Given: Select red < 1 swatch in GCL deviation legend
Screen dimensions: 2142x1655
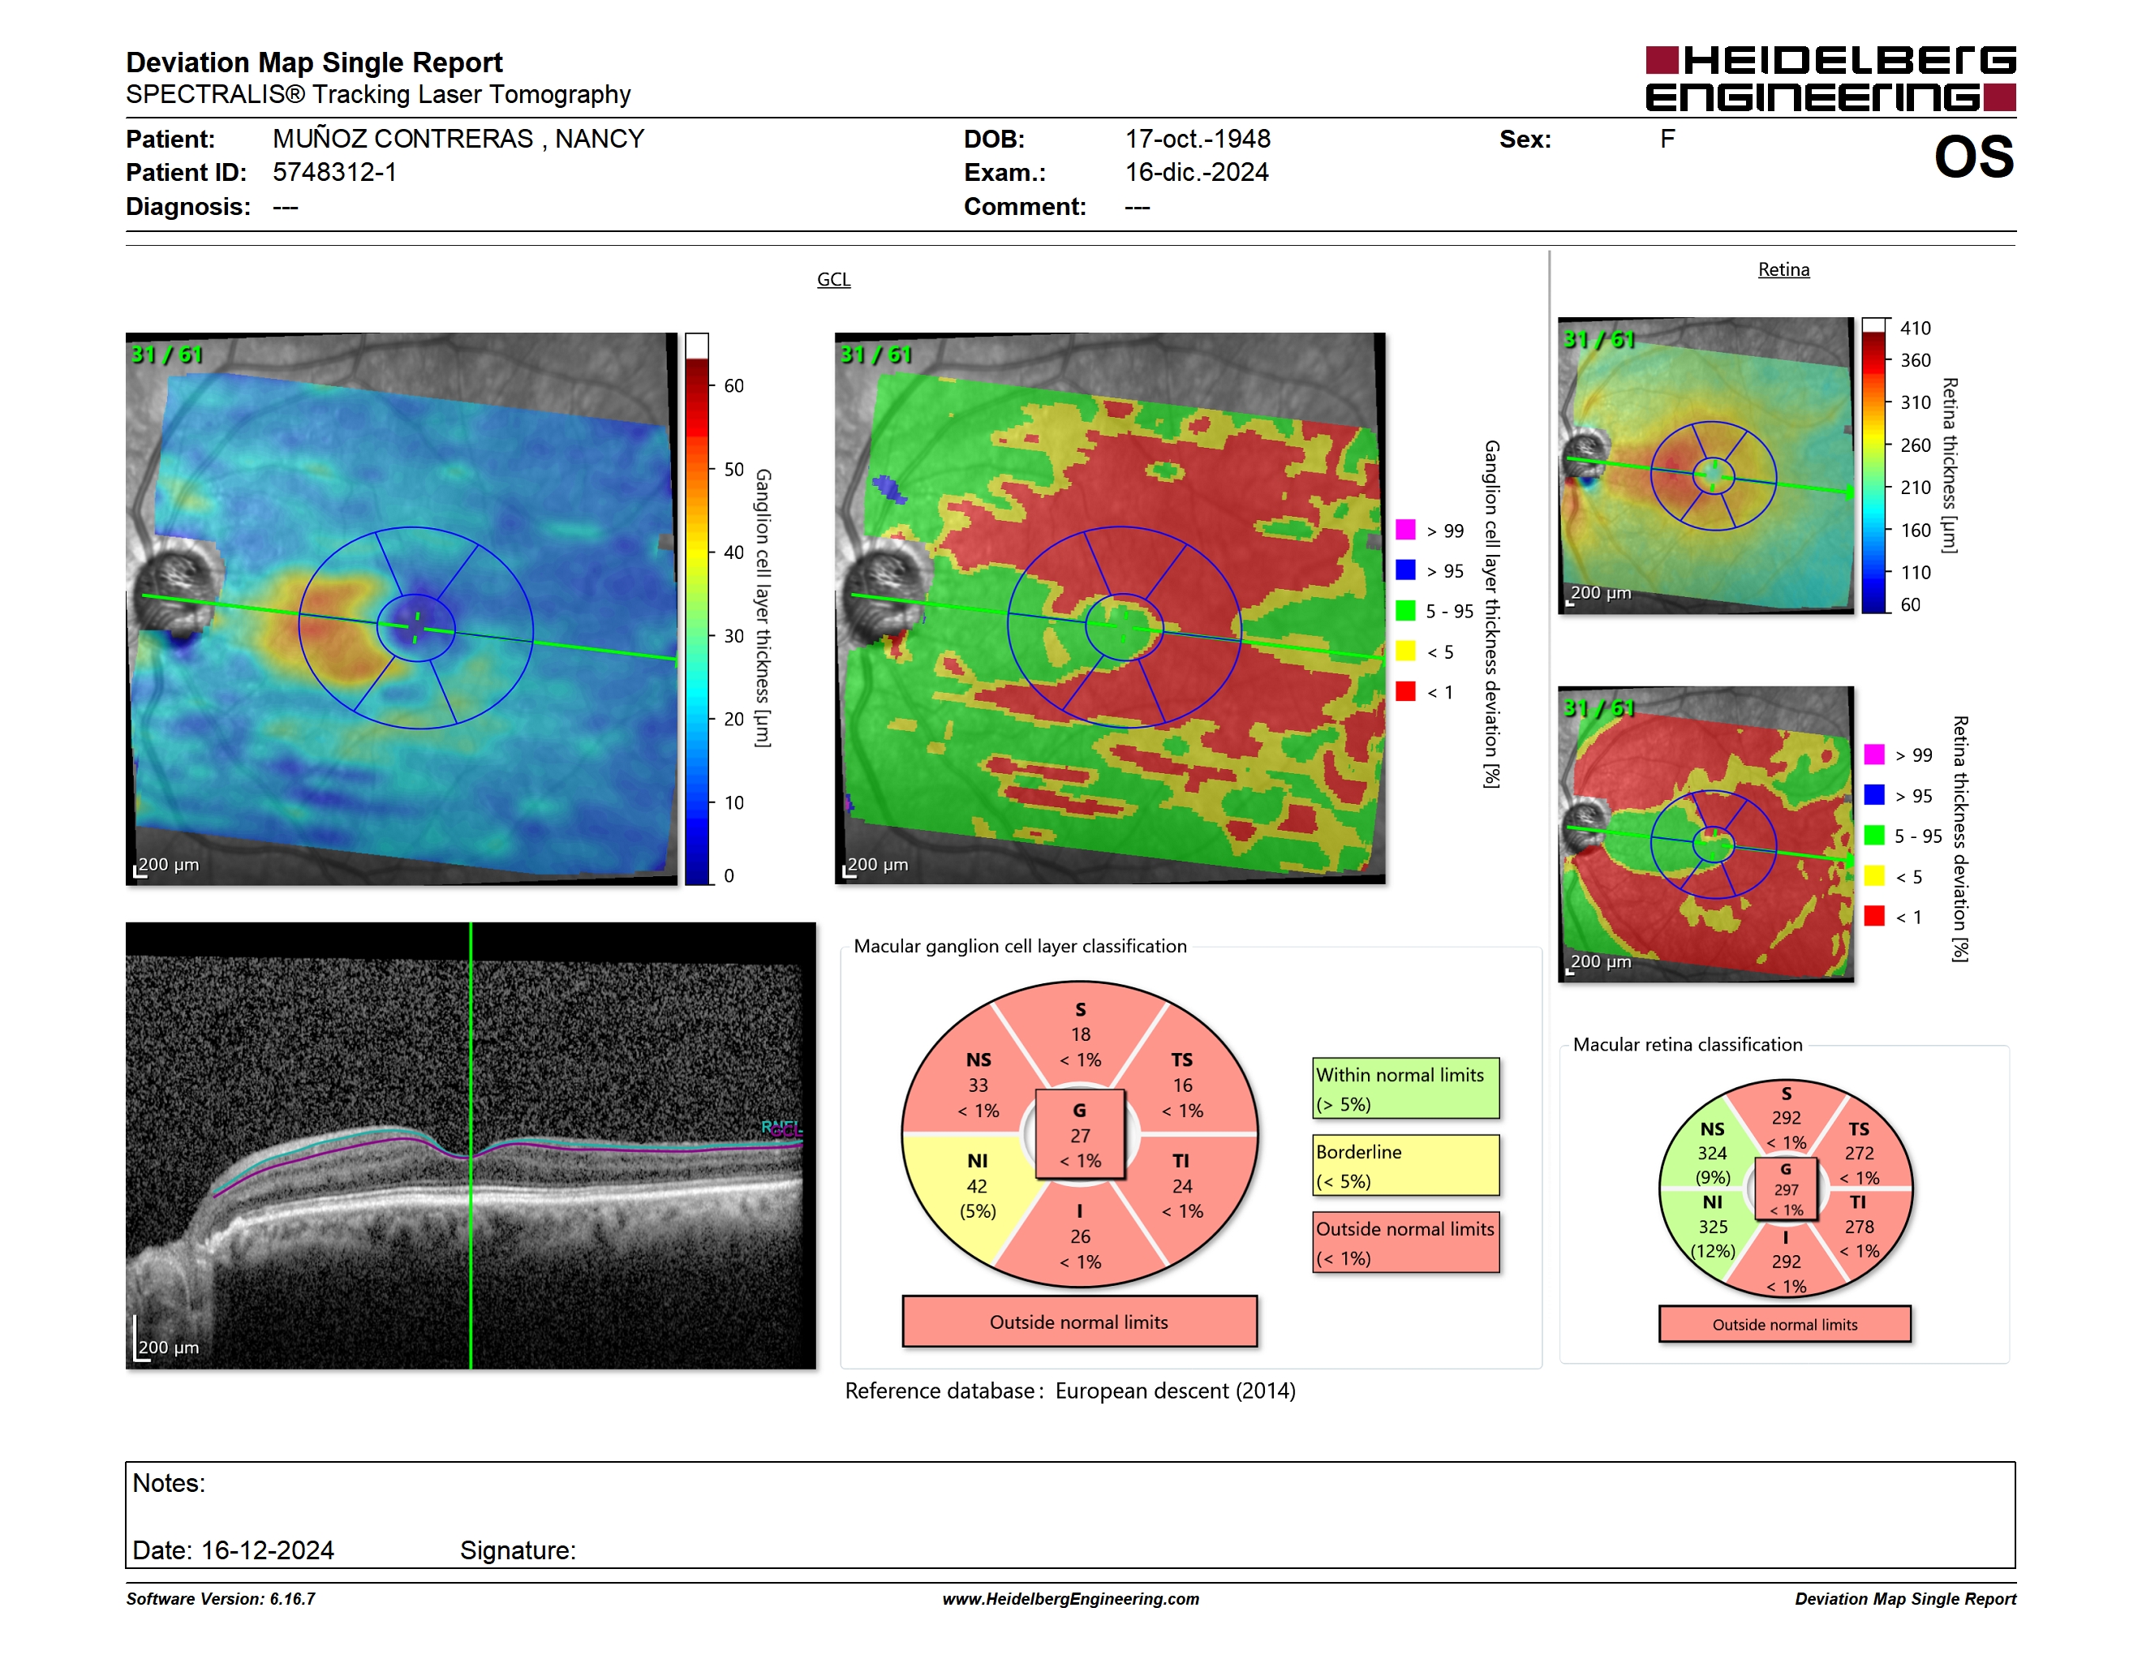Looking at the screenshot, I should click(1405, 691).
